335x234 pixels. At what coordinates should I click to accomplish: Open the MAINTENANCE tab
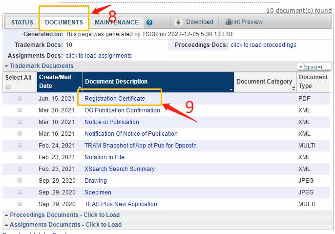pos(117,22)
